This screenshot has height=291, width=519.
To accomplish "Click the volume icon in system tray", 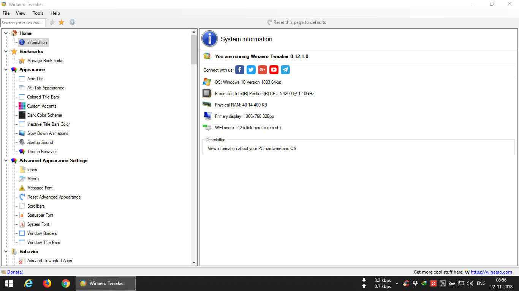I will [x=470, y=283].
